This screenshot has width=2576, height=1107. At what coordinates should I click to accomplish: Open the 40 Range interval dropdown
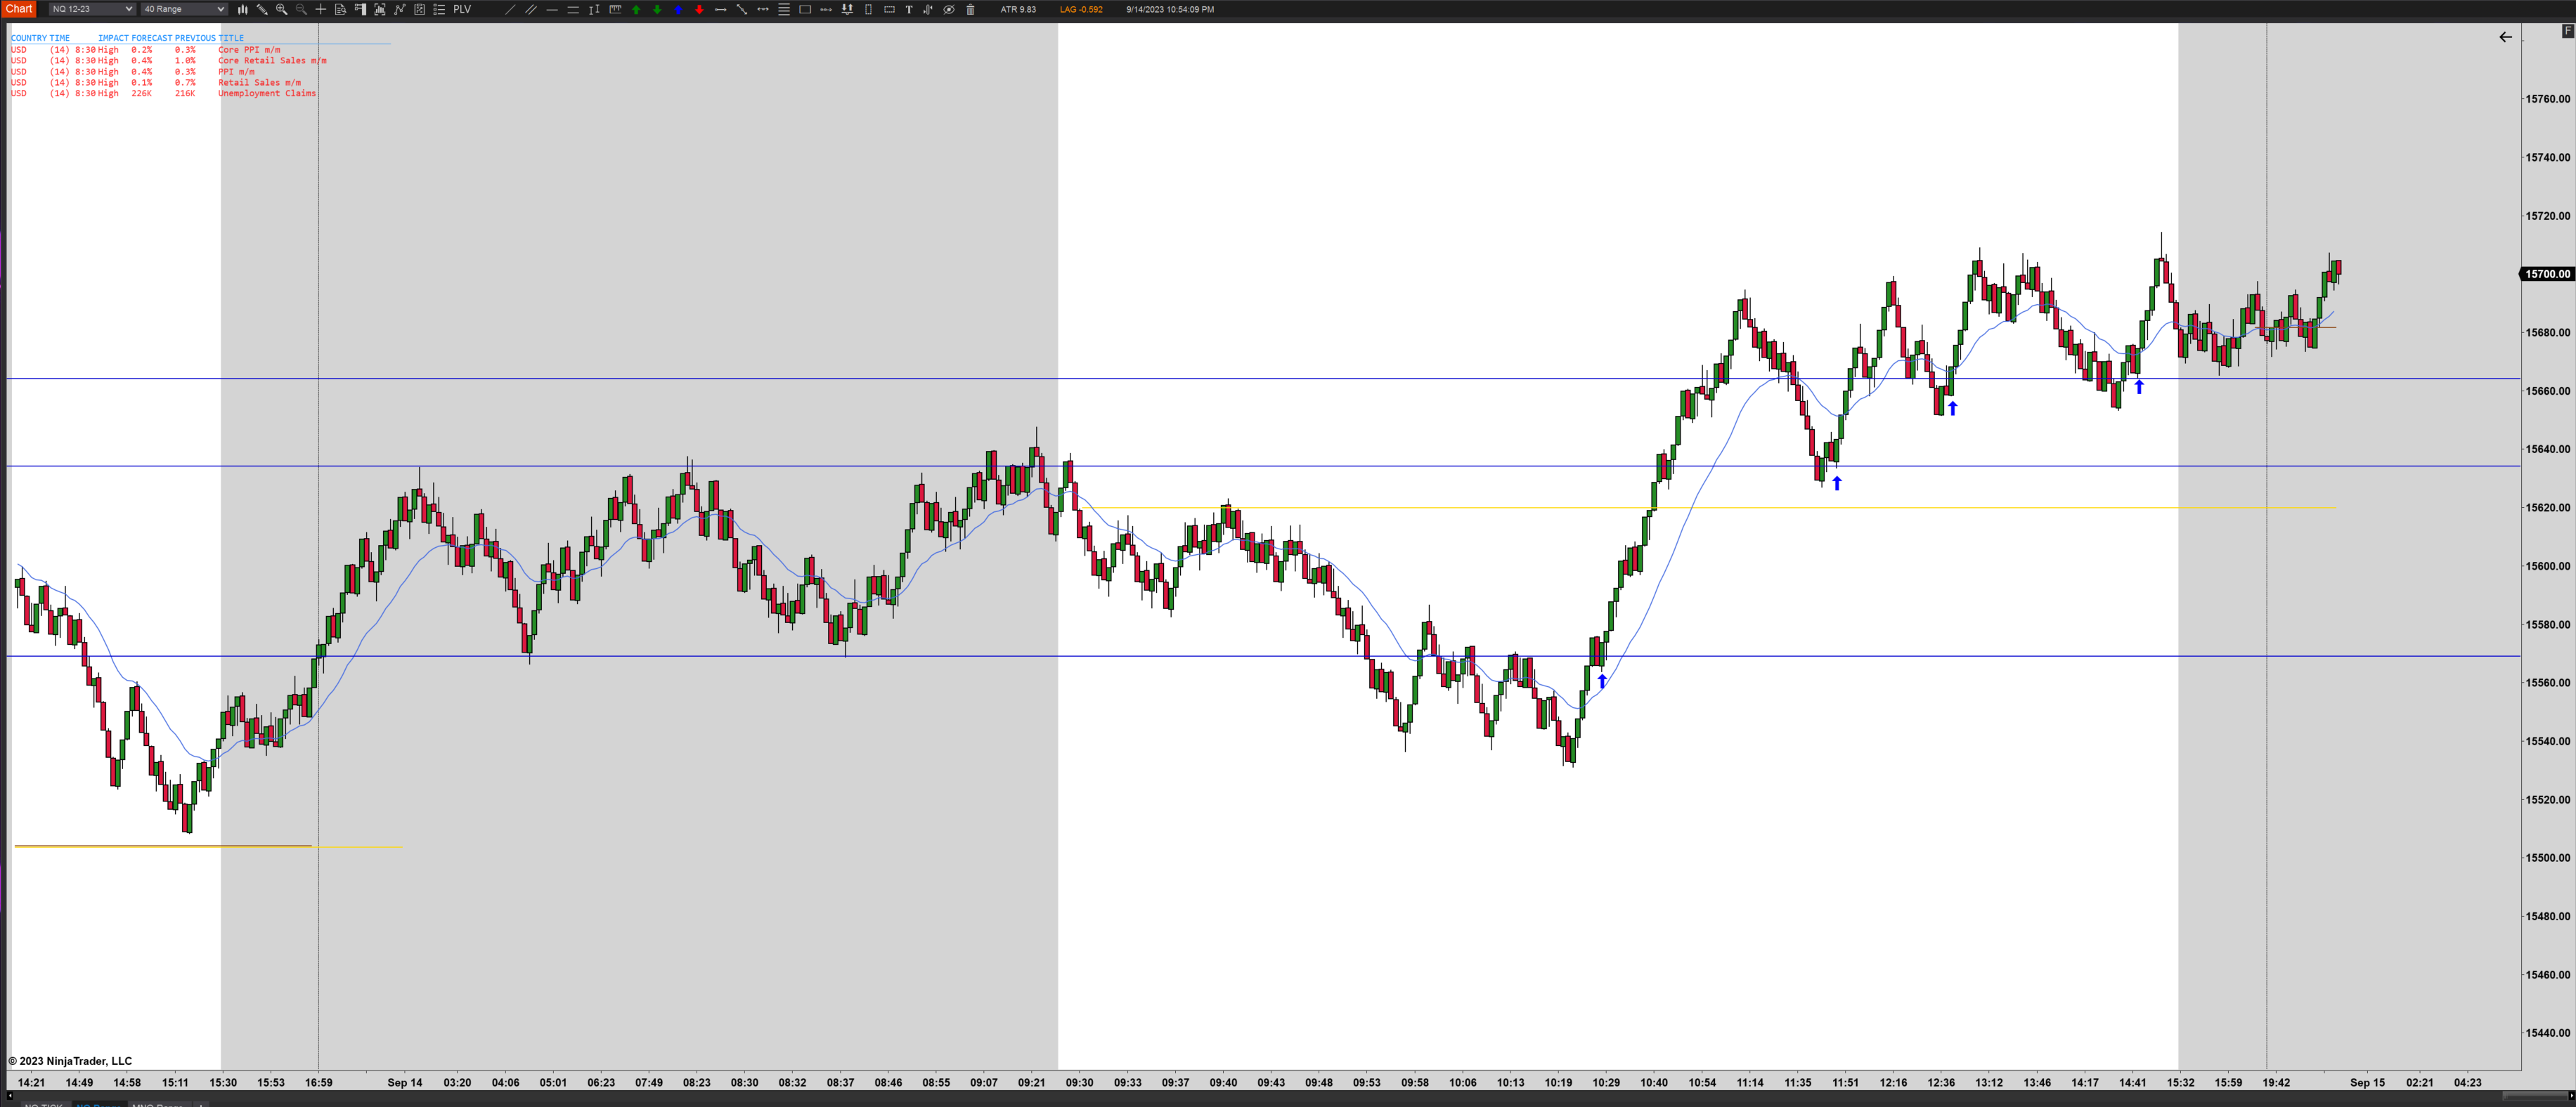[x=183, y=9]
